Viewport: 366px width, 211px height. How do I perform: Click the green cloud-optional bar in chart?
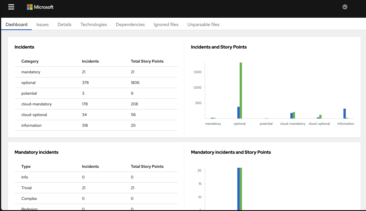(x=321, y=117)
